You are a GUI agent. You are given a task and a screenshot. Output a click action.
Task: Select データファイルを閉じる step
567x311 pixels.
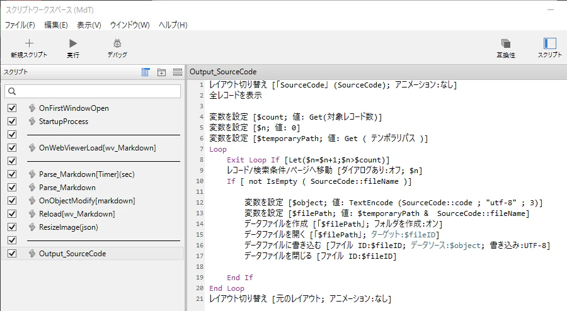click(x=321, y=256)
